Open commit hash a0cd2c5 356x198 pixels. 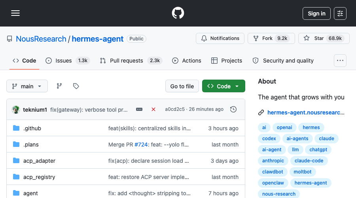tap(175, 109)
